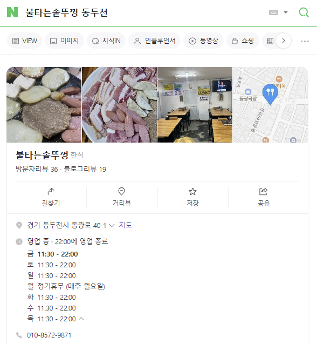
Task: Click the 저장 star save button
Action: pyautogui.click(x=193, y=197)
